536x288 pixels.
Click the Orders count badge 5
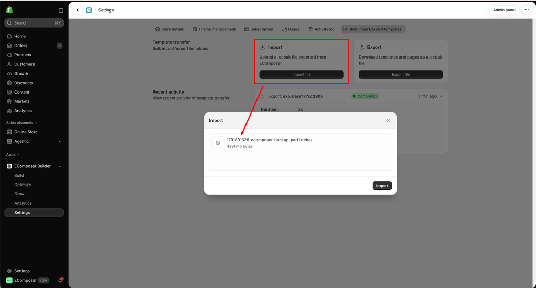[59, 45]
